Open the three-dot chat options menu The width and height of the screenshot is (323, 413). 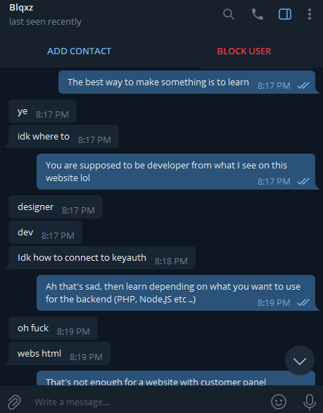[x=310, y=14]
